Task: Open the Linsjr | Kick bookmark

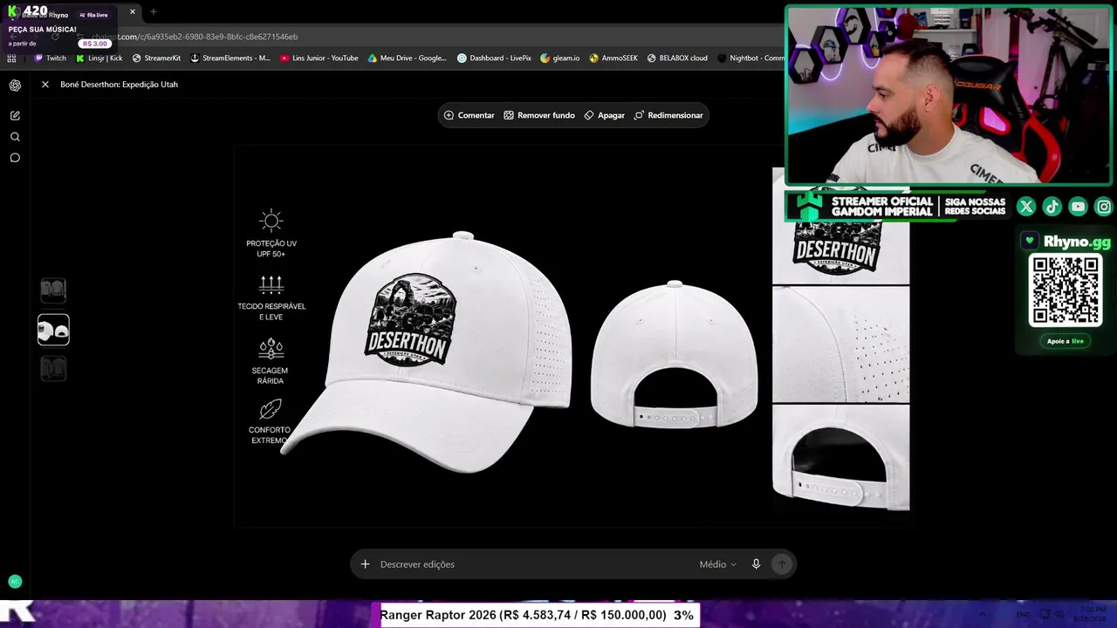Action: point(99,58)
